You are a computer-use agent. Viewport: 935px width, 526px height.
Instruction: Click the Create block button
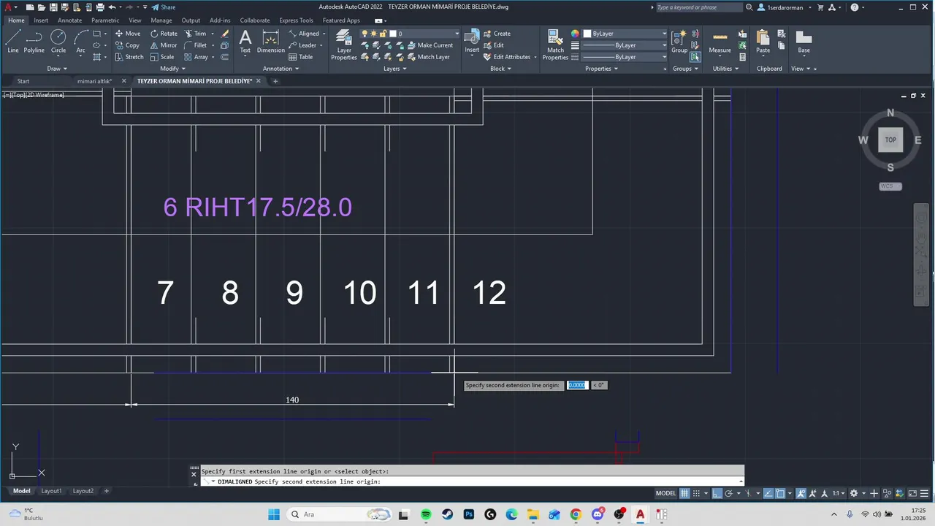(497, 34)
